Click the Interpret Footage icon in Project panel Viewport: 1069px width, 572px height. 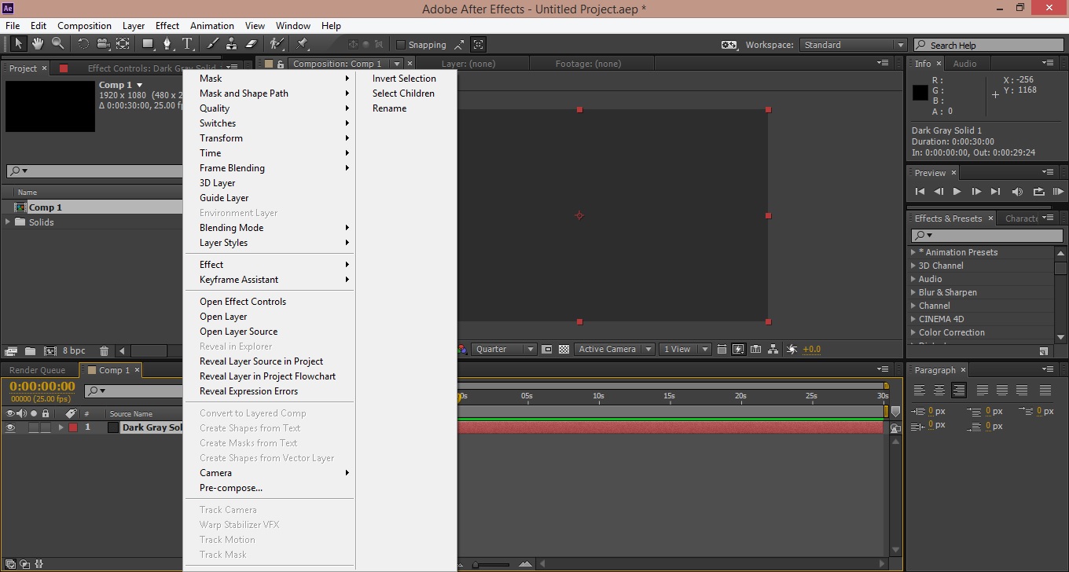pyautogui.click(x=11, y=350)
